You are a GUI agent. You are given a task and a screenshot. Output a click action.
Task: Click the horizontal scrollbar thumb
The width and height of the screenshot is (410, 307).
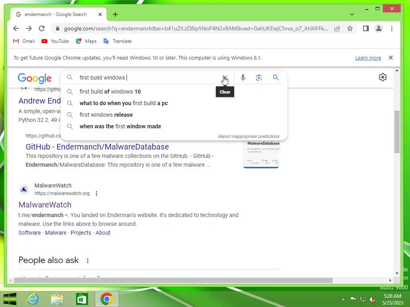tap(173, 280)
